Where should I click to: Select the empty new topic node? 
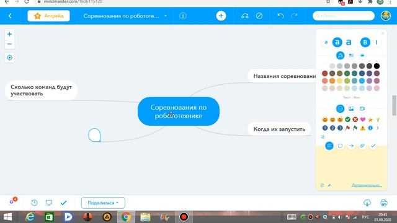pyautogui.click(x=94, y=135)
